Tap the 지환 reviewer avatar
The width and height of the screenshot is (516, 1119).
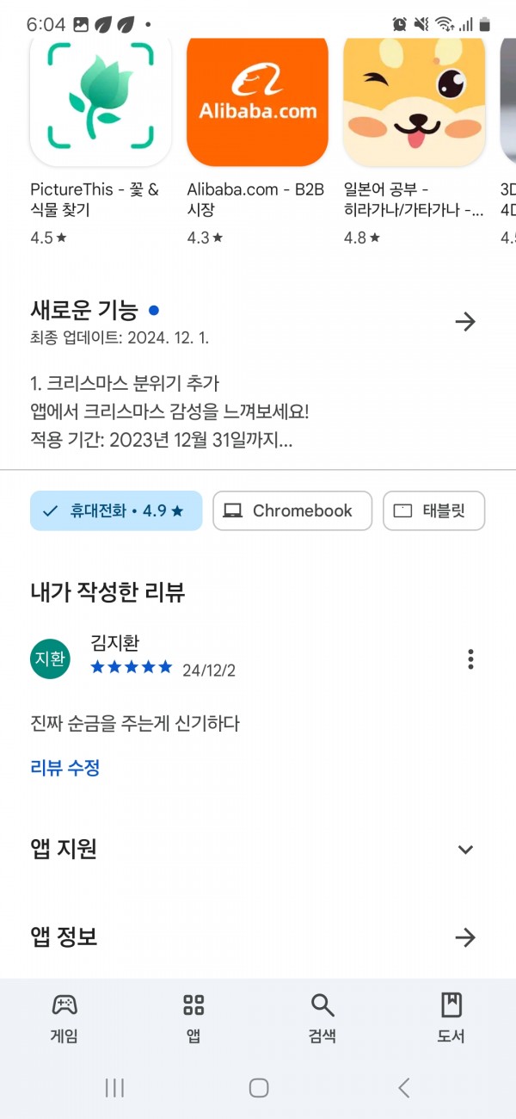(x=50, y=658)
